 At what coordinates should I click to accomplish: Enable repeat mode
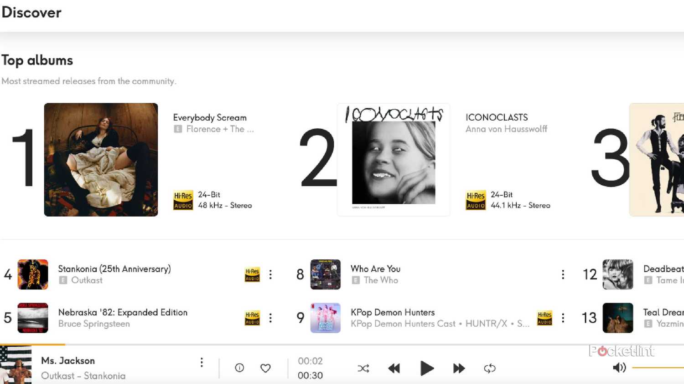pos(489,368)
